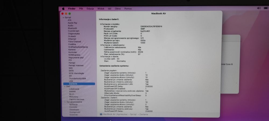This screenshot has height=121, width=269.
Task: Select Nagrywanie płyt in sidebar
Action: (x=76, y=58)
